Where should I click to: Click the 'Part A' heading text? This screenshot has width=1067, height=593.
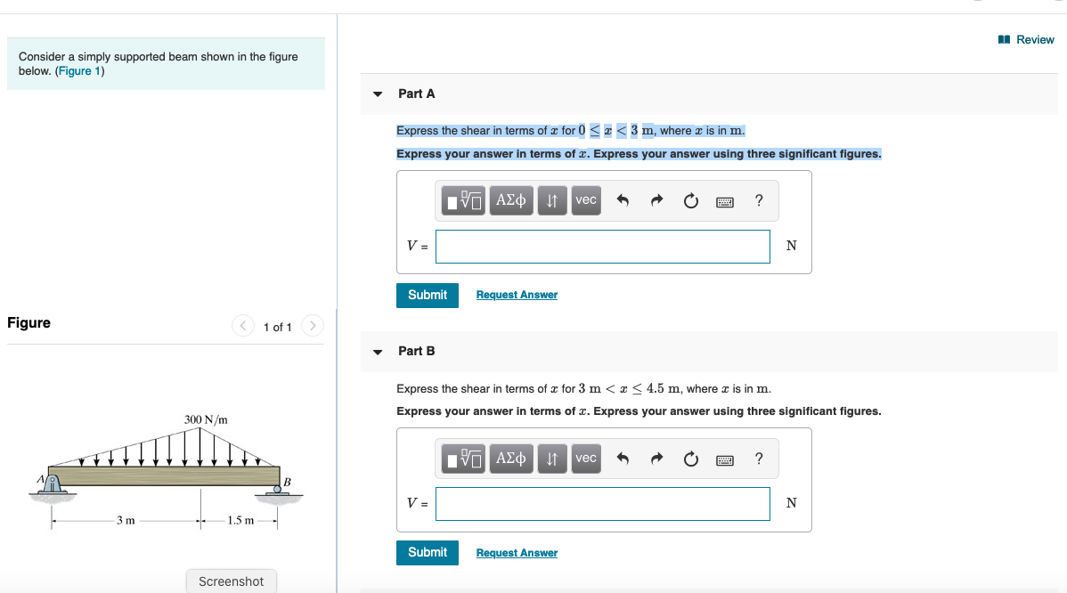pyautogui.click(x=417, y=93)
